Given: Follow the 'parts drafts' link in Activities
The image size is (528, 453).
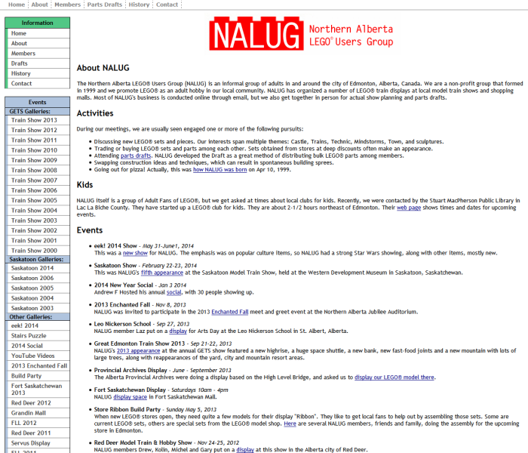Looking at the screenshot, I should [x=136, y=156].
